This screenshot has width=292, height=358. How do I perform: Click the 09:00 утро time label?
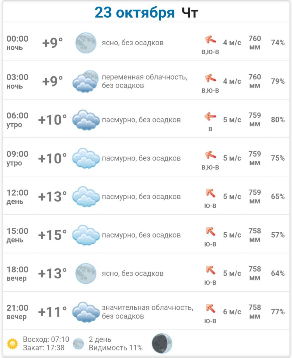pyautogui.click(x=17, y=158)
